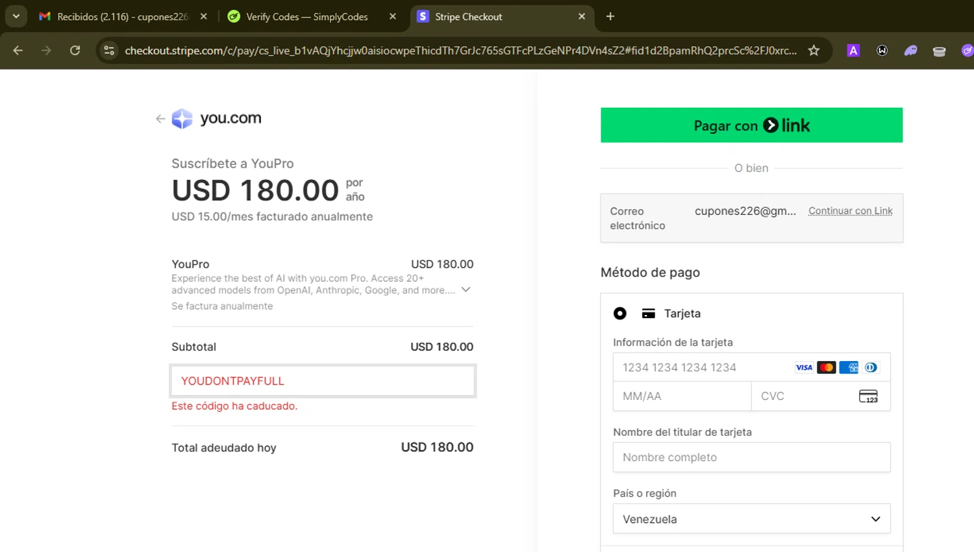974x552 pixels.
Task: Bookmark this page with the star icon
Action: pos(814,51)
